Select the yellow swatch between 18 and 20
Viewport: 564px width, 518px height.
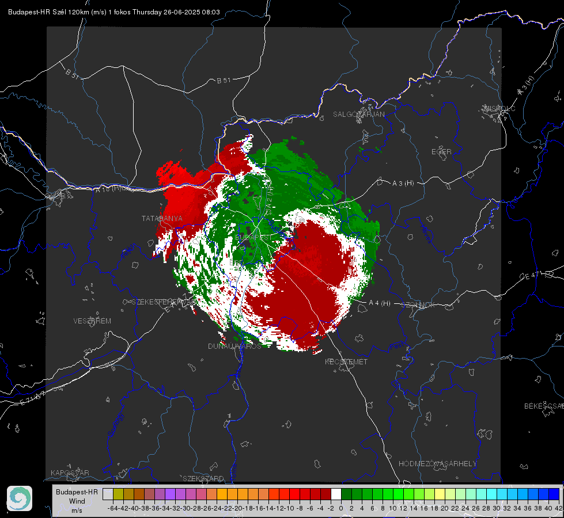coord(440,494)
